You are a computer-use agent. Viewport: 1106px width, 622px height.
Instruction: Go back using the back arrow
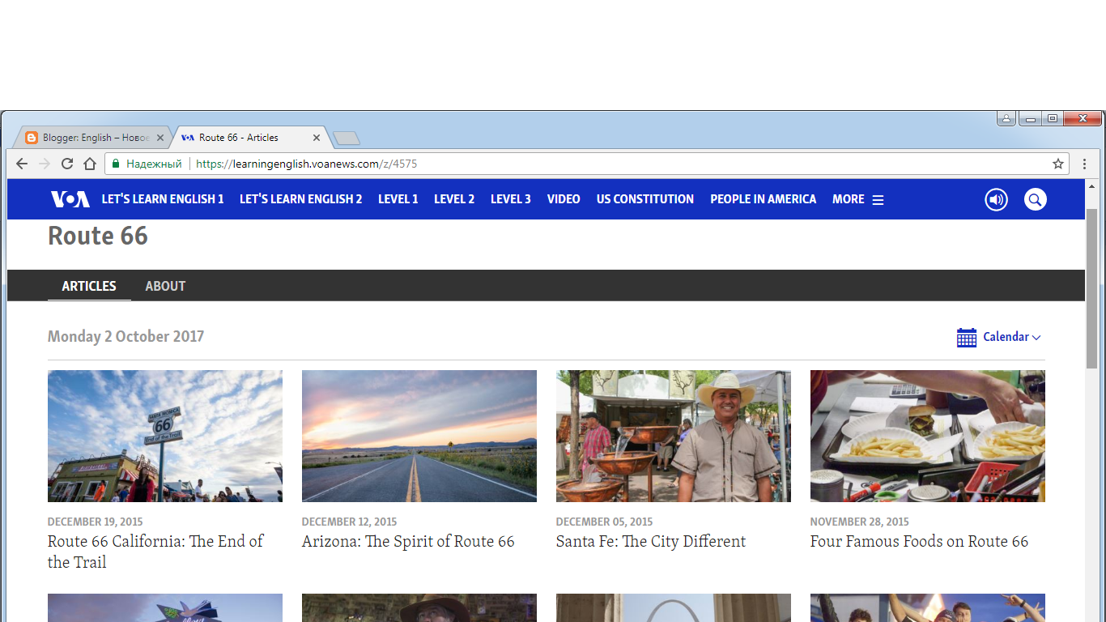tap(21, 163)
